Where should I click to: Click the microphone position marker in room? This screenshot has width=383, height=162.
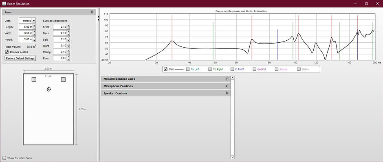48,89
